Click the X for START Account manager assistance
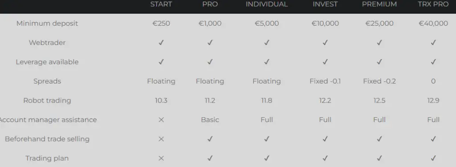 161,120
